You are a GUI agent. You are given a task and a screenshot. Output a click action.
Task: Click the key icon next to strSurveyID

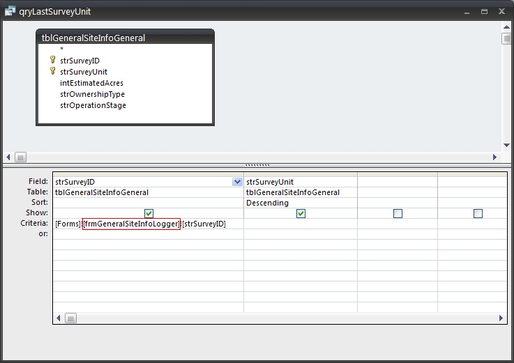[52, 60]
